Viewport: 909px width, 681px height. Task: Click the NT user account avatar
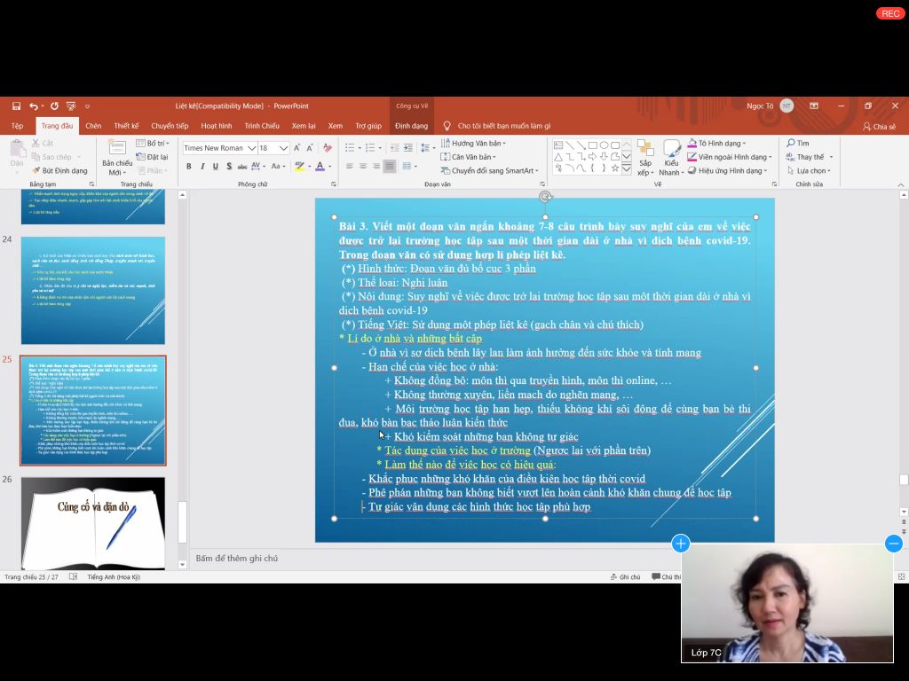(786, 106)
